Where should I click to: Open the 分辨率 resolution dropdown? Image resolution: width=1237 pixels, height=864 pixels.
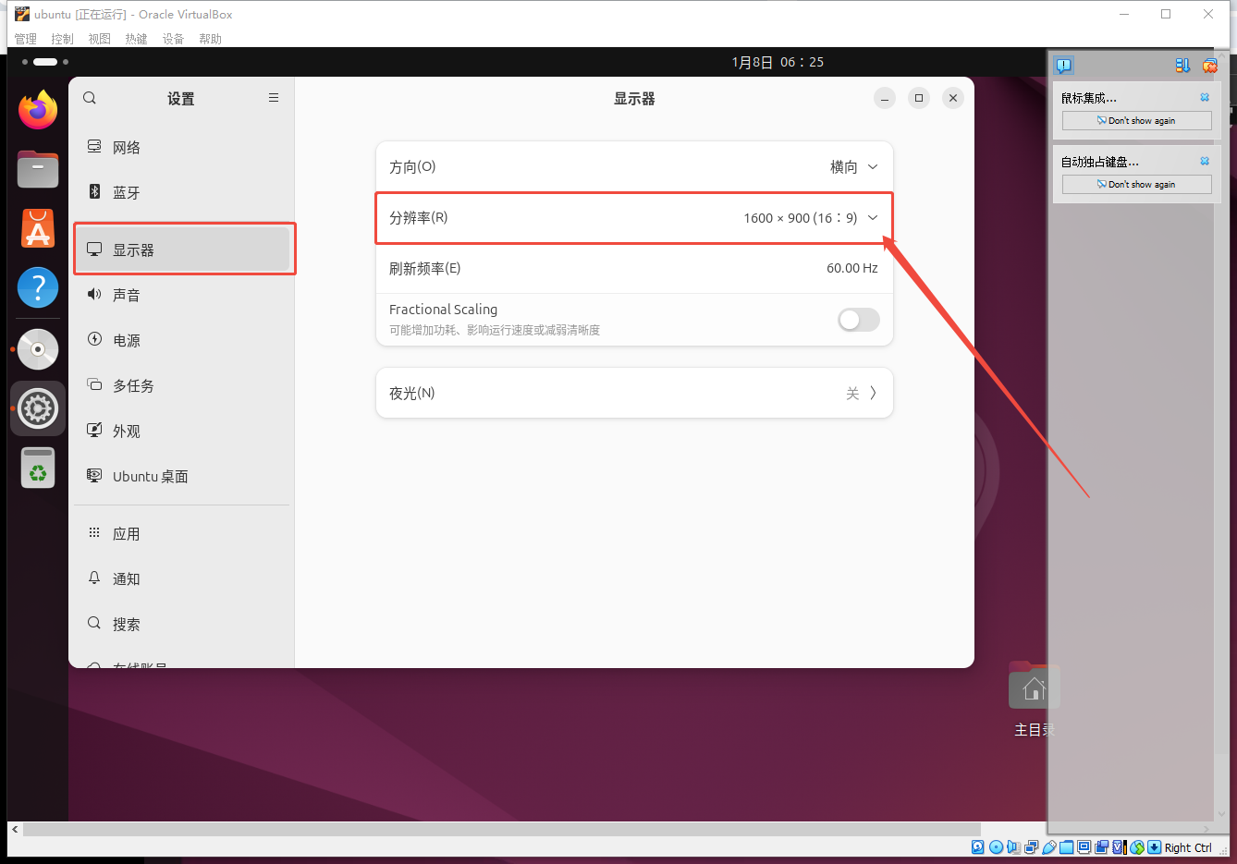point(810,218)
